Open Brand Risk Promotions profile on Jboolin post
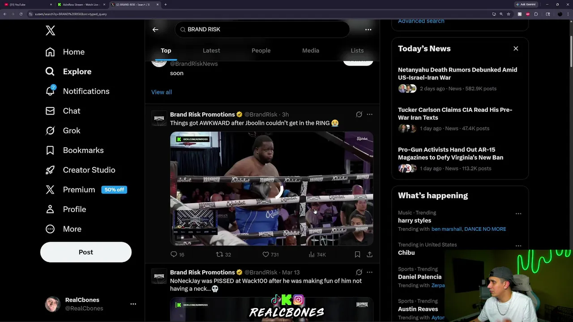 pos(202,114)
